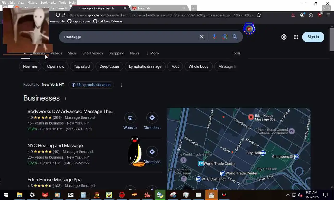
Task: Open the site padlock info icon in address bar
Action: tap(64, 15)
